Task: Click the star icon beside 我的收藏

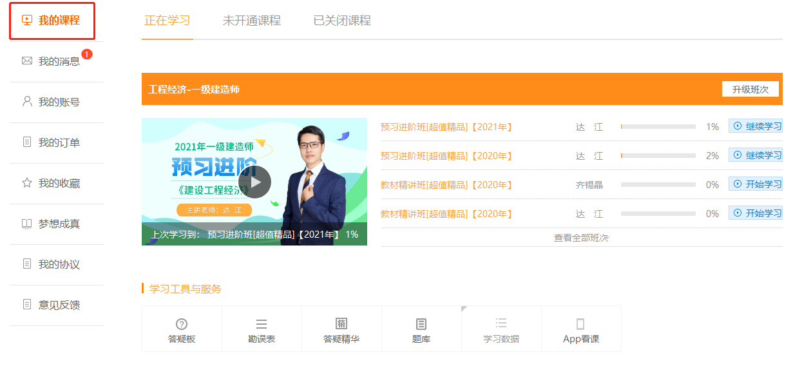Action: tap(27, 183)
